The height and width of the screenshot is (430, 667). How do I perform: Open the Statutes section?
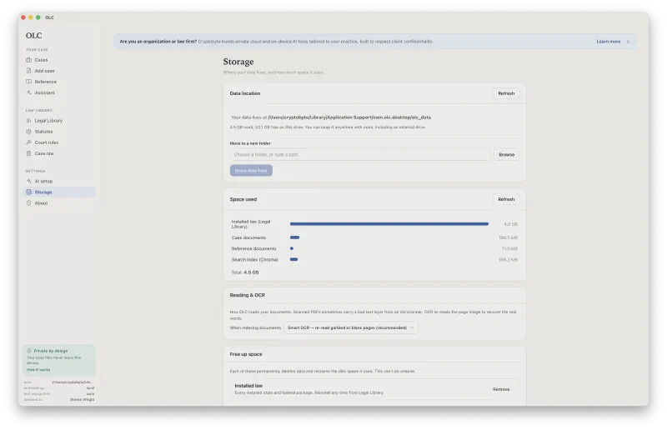click(x=59, y=132)
